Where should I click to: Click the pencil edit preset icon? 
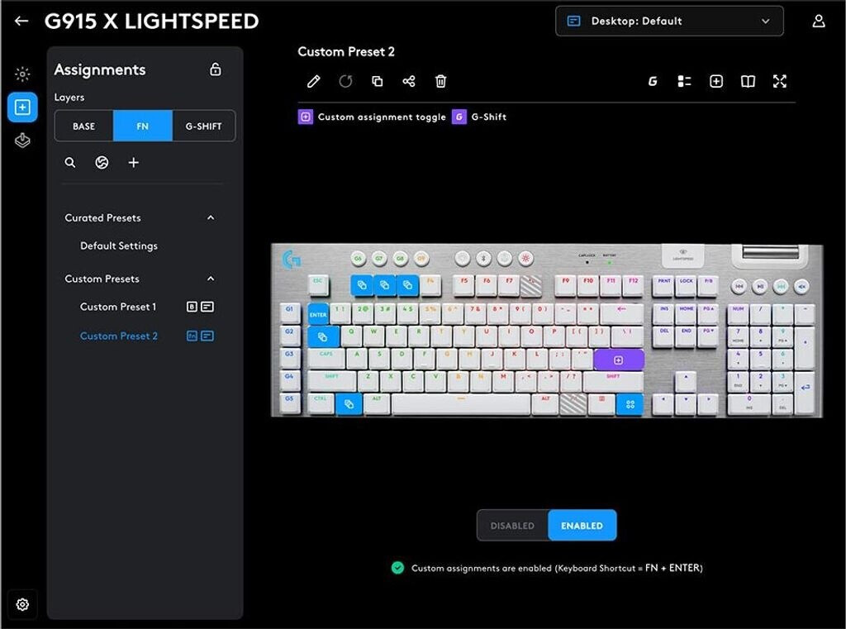pyautogui.click(x=313, y=82)
